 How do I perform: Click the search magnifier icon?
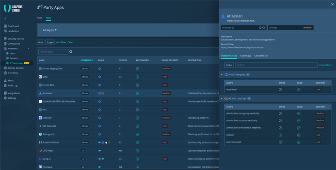click(x=71, y=51)
